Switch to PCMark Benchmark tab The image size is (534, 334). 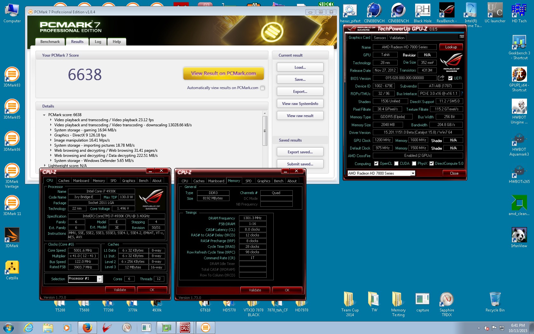[x=50, y=42]
